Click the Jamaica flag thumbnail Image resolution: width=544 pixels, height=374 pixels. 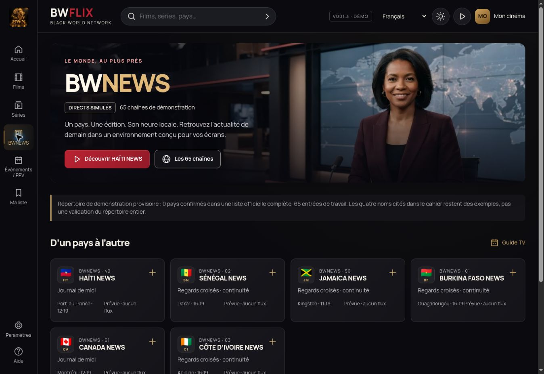[x=306, y=275]
